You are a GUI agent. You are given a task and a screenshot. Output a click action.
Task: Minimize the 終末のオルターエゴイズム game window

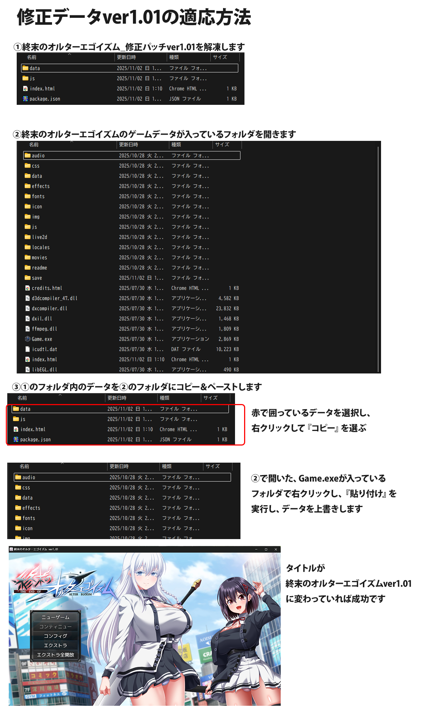(x=256, y=549)
